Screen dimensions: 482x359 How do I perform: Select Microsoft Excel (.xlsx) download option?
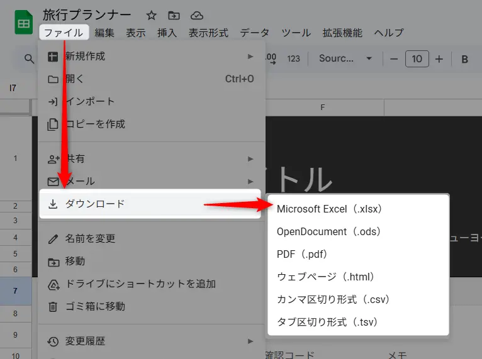click(x=329, y=209)
